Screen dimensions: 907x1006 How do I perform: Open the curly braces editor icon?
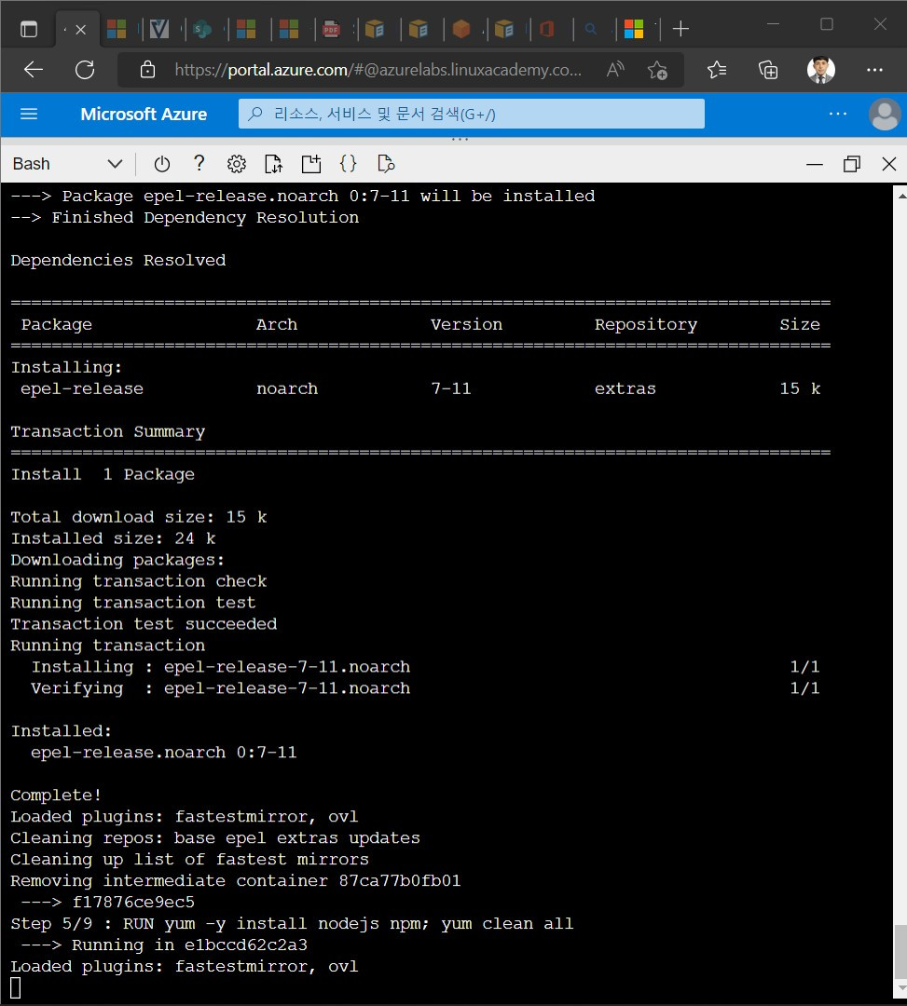pyautogui.click(x=348, y=164)
